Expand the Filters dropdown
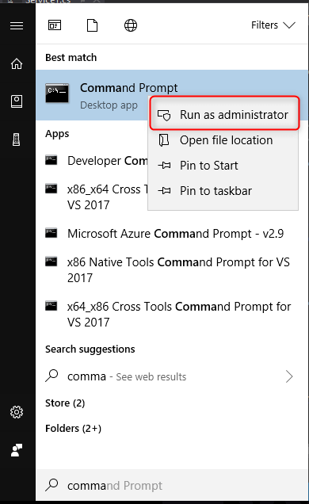Screen dimensions: 309x504 (273, 25)
